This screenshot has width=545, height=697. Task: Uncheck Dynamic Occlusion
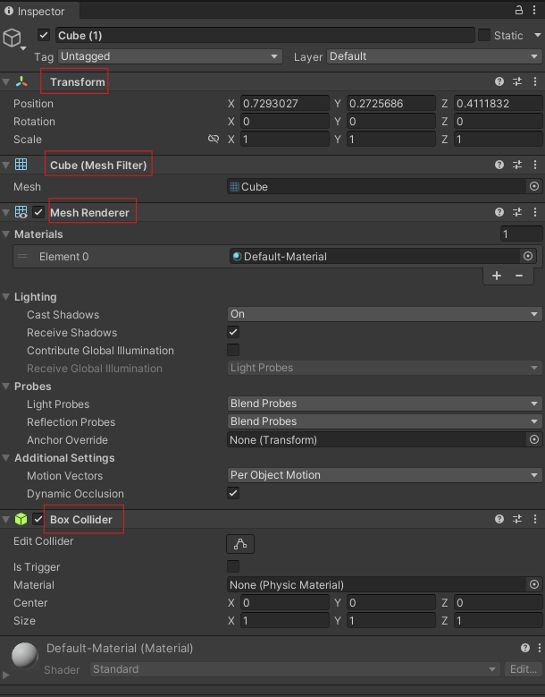tap(233, 493)
